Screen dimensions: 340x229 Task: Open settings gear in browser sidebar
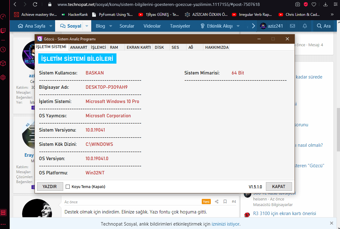(3, 77)
